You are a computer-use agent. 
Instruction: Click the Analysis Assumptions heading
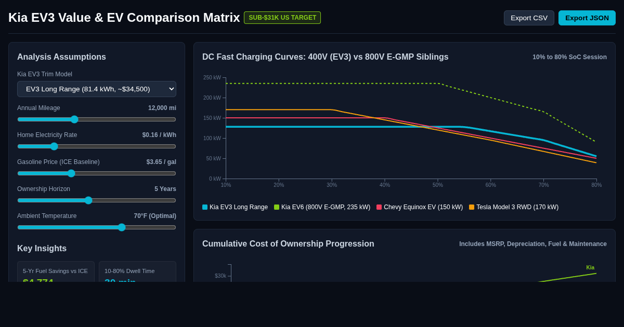[61, 57]
